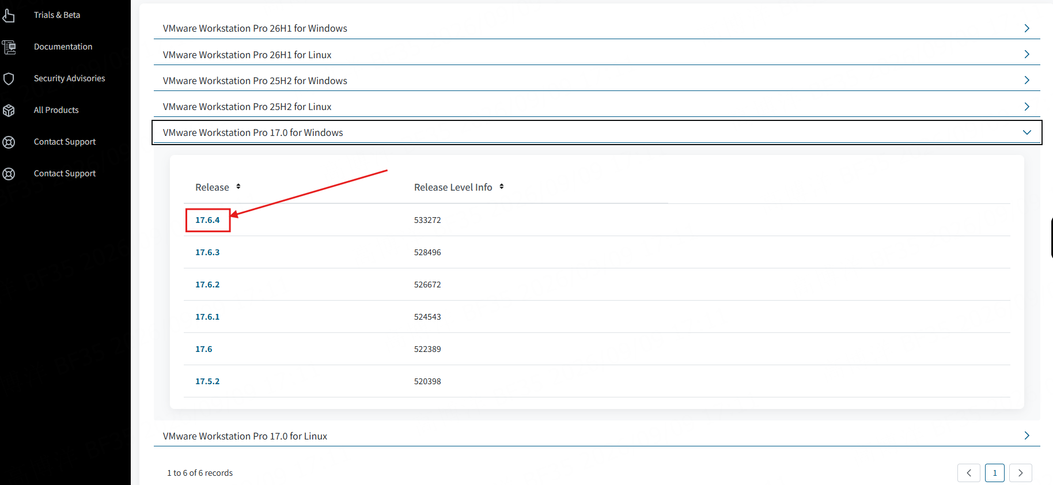
Task: Open the 17.6.4 release link
Action: click(207, 220)
